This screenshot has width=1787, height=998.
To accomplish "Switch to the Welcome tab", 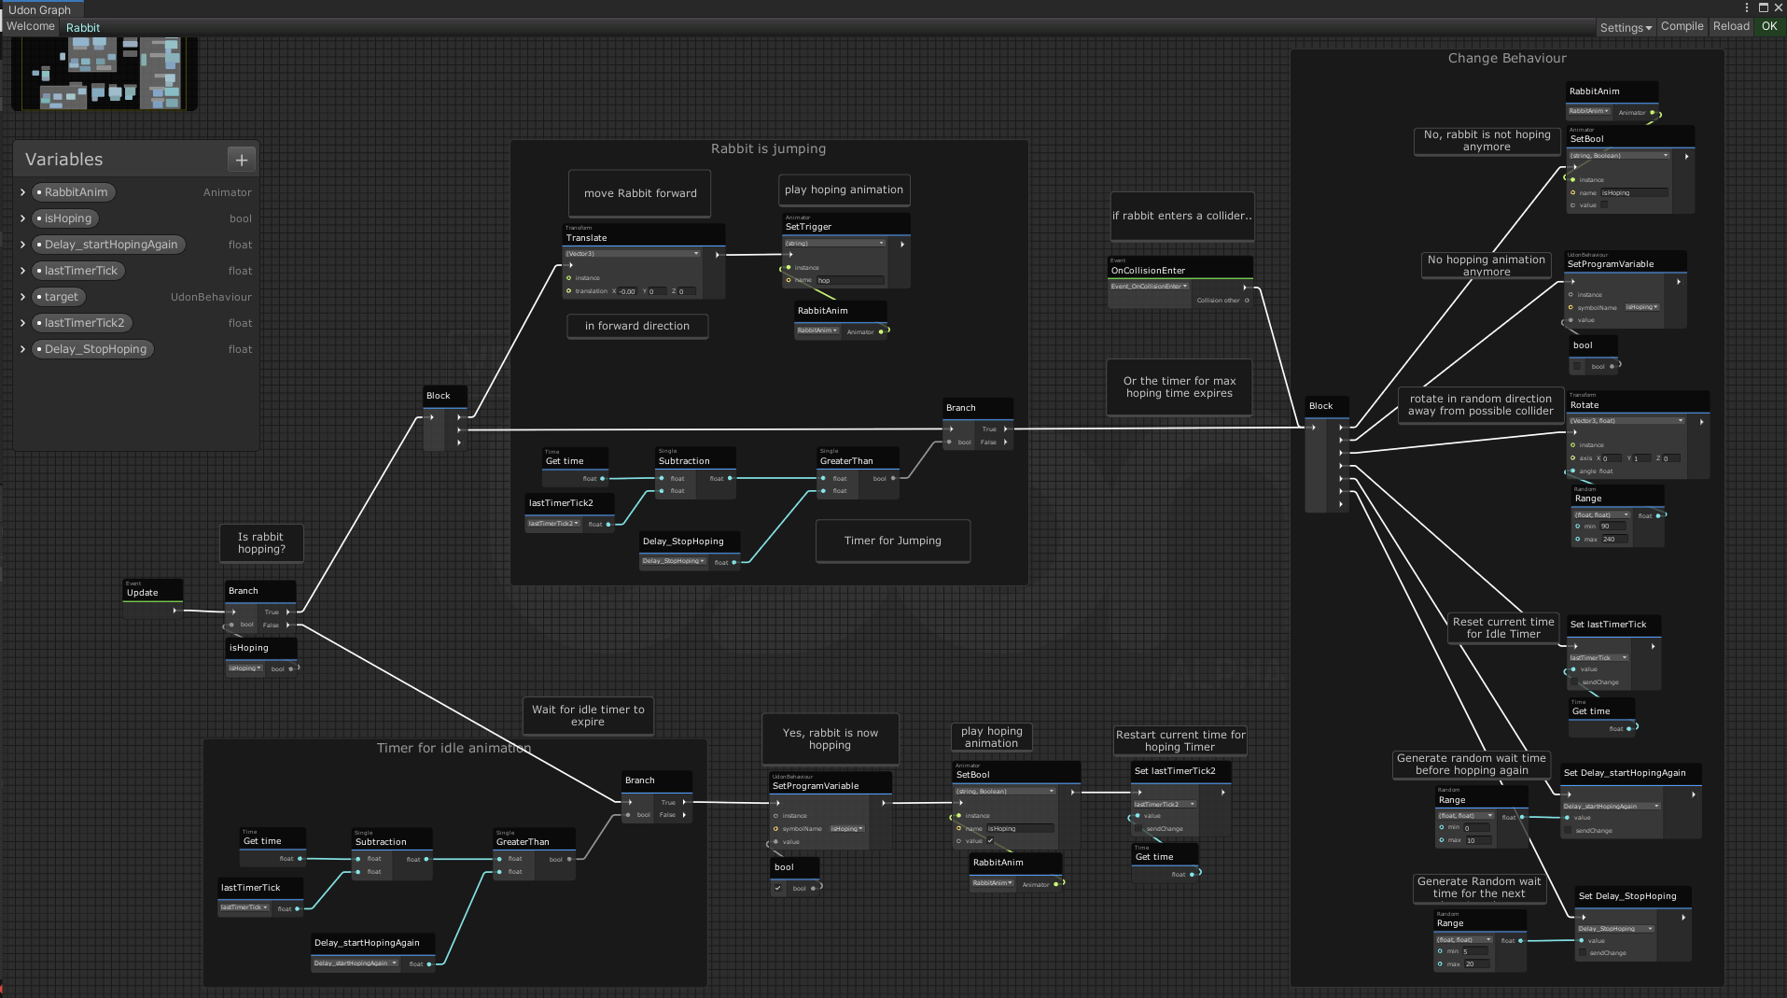I will 31,26.
